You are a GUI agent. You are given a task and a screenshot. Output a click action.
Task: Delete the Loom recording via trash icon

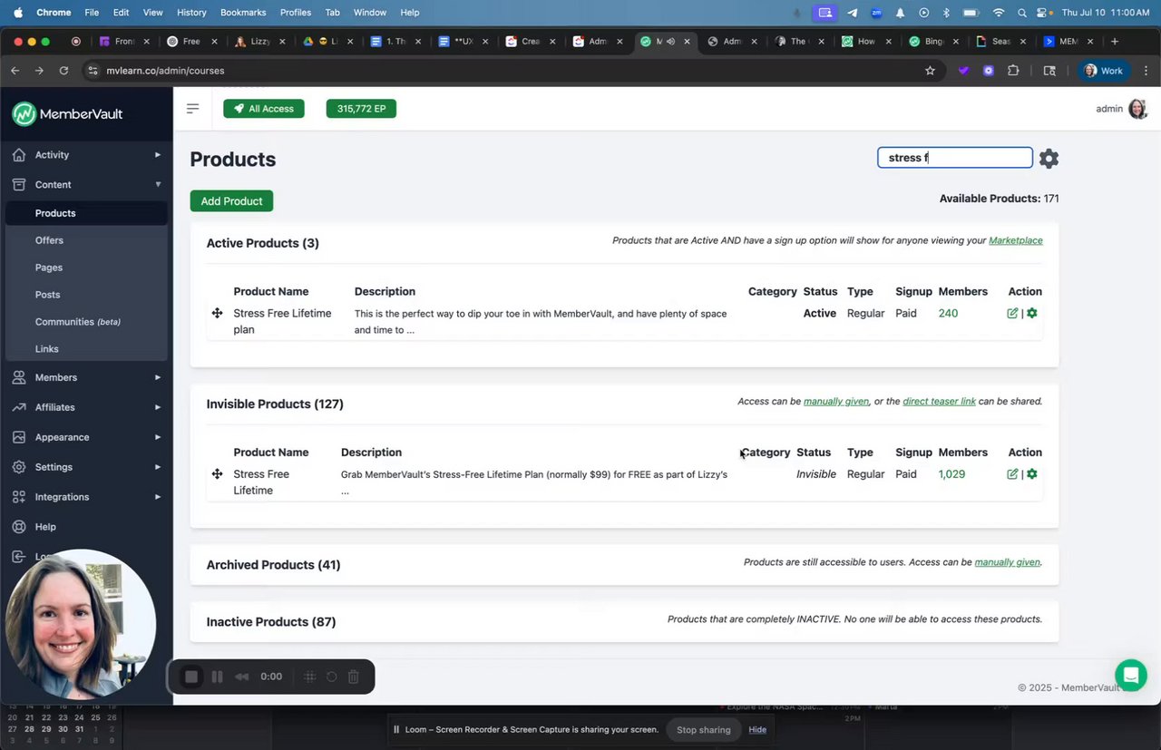click(354, 677)
